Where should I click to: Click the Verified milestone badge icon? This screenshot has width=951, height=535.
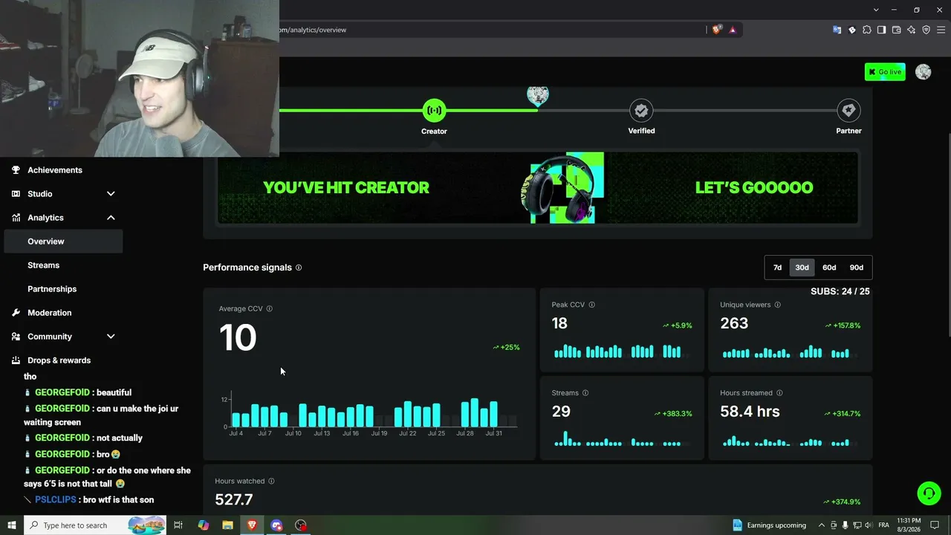pyautogui.click(x=641, y=111)
